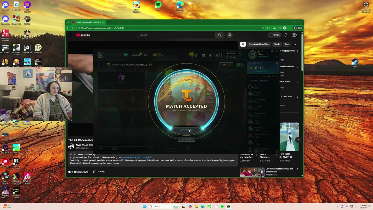The height and width of the screenshot is (210, 373).
Task: Open Geometry Wars 3 desktop icon
Action: pyautogui.click(x=5, y=193)
